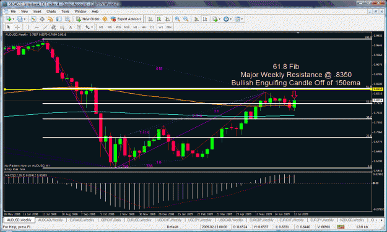Open the View menu
The height and width of the screenshot is (232, 387).
pos(24,11)
